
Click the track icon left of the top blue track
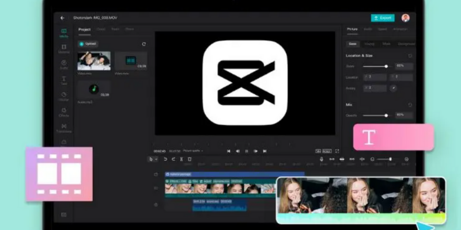point(156,174)
